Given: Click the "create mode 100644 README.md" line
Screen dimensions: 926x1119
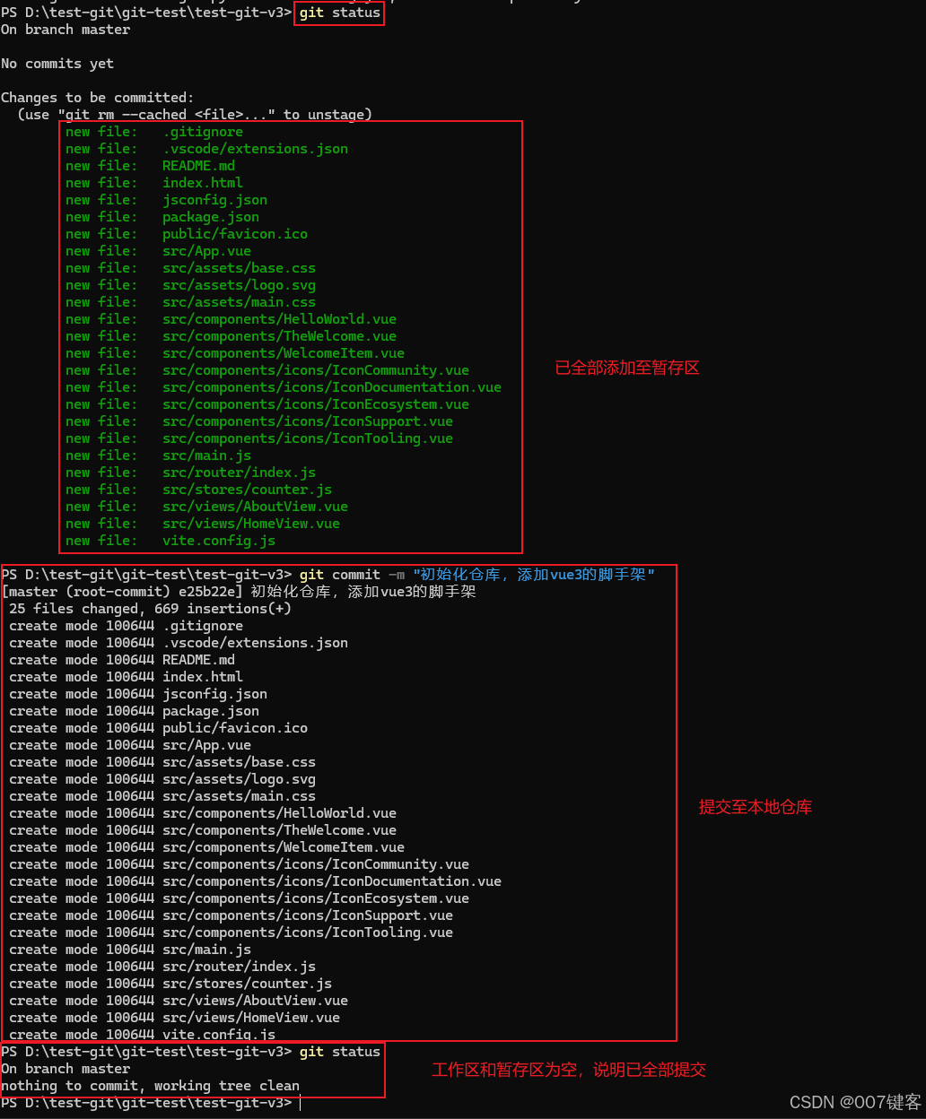Looking at the screenshot, I should [x=122, y=660].
